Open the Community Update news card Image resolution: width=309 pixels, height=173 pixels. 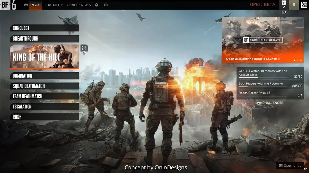point(263,40)
